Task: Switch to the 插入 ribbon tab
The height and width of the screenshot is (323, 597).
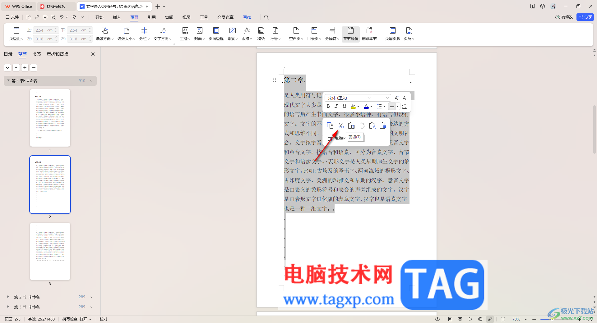Action: pos(117,17)
